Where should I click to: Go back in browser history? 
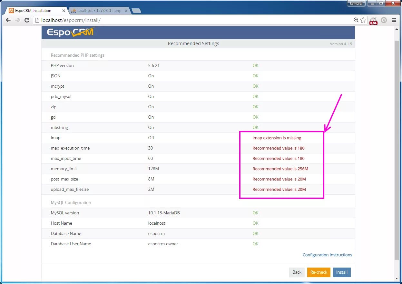8,20
